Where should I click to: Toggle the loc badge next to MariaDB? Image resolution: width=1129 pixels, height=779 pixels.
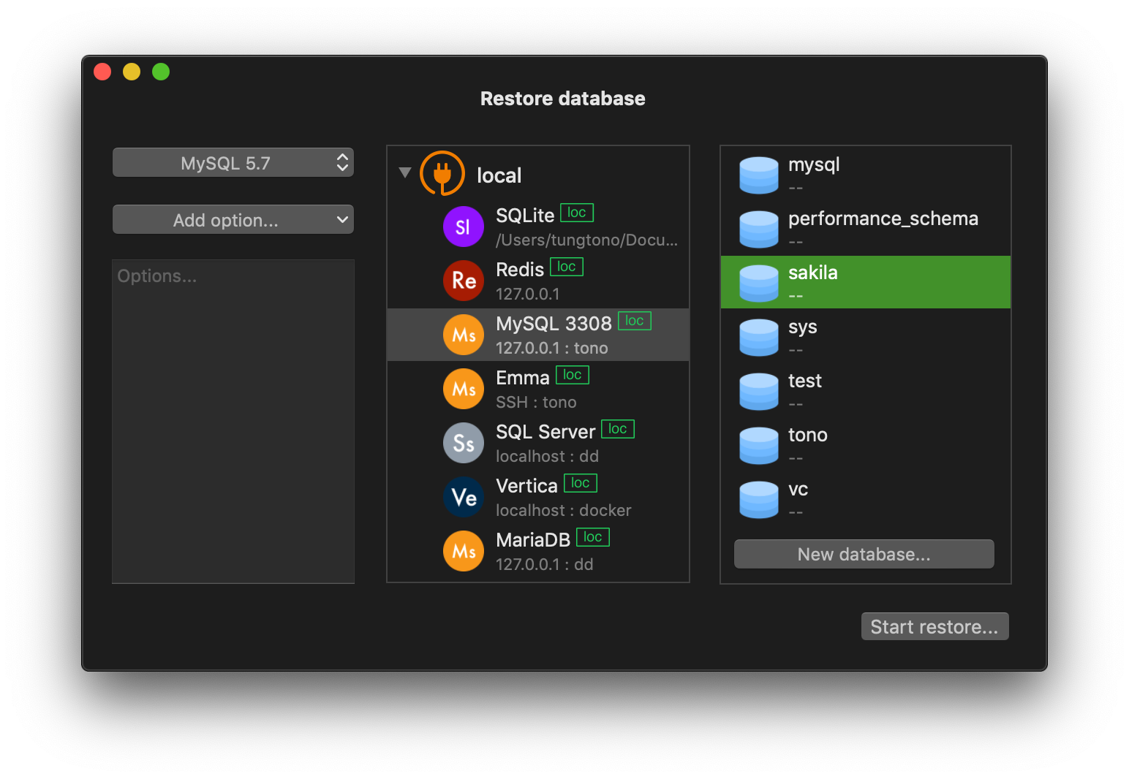coord(592,537)
